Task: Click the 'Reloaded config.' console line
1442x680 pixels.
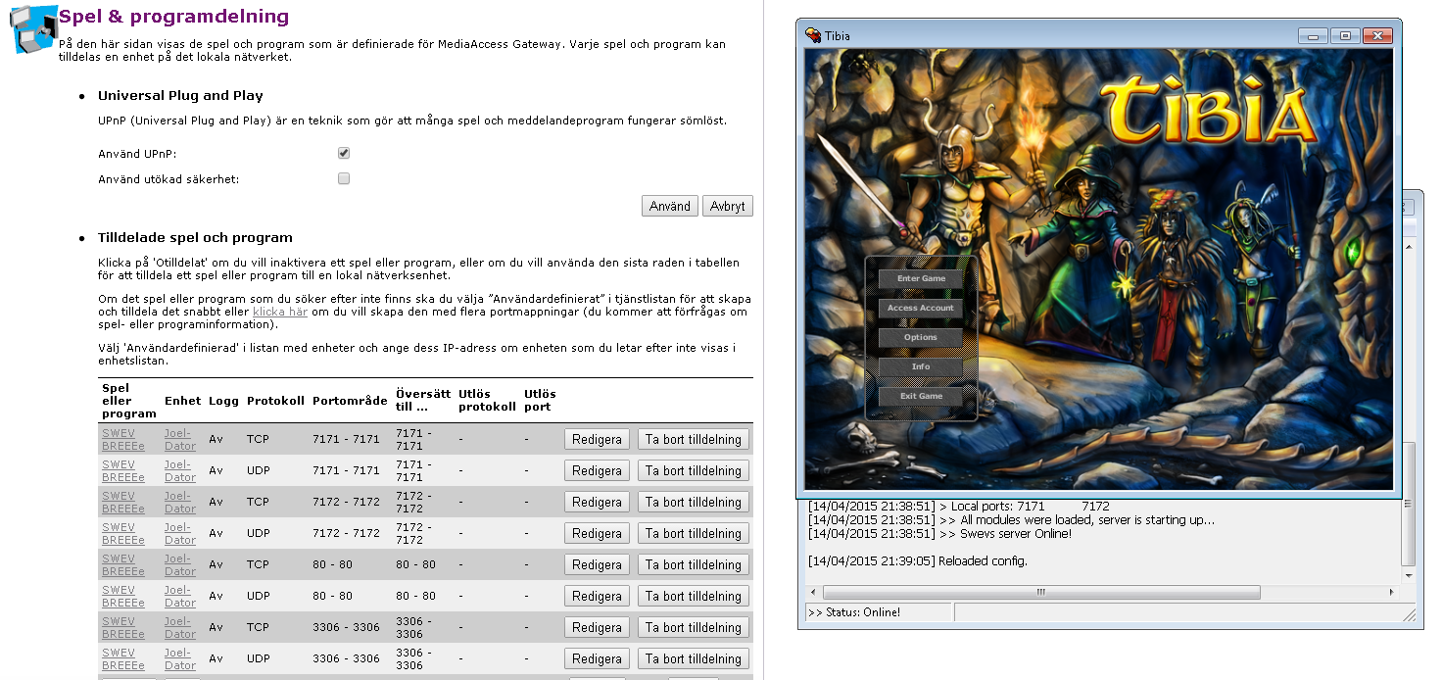Action: click(917, 561)
